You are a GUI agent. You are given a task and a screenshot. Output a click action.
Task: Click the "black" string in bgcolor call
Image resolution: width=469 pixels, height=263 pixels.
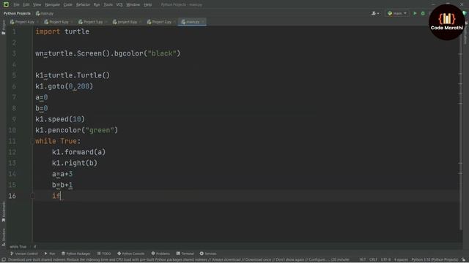tap(162, 53)
